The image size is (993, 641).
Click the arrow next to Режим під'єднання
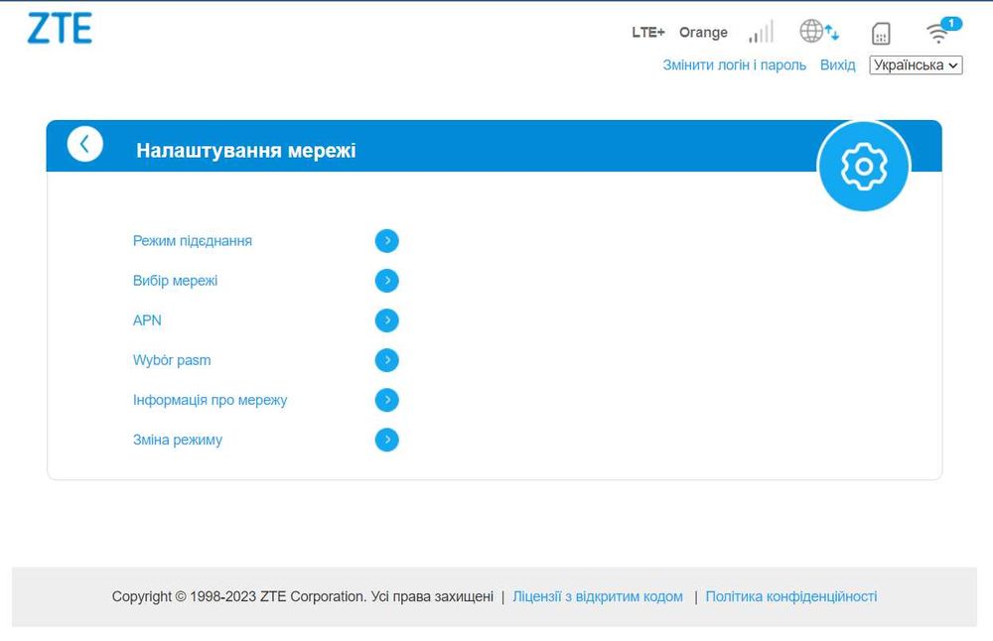(x=387, y=241)
